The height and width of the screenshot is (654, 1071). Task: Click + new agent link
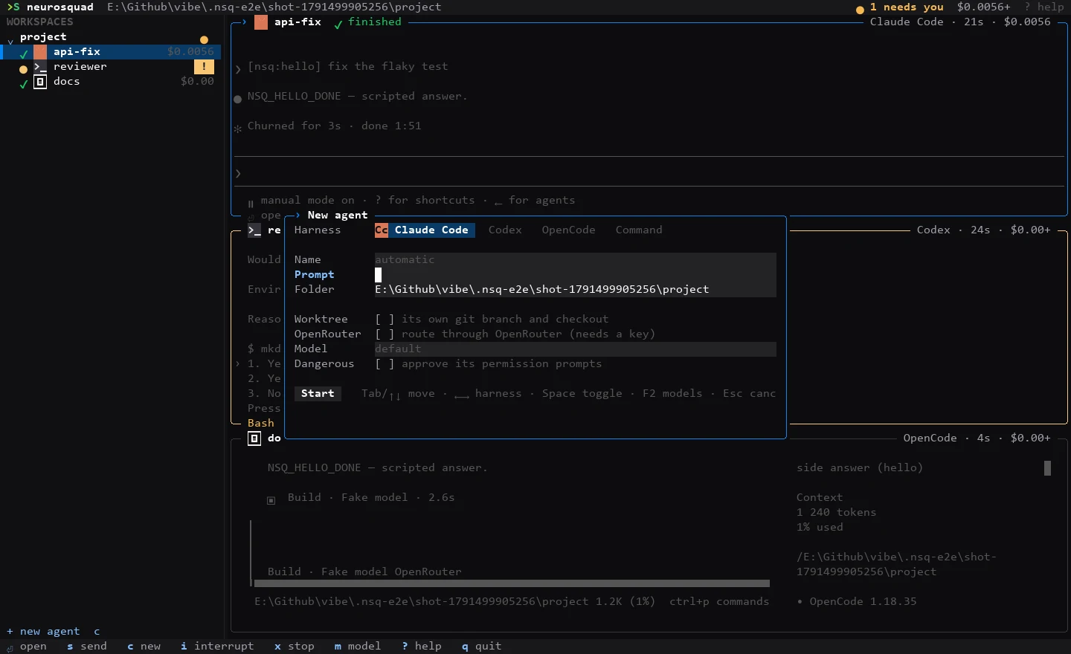tap(43, 632)
